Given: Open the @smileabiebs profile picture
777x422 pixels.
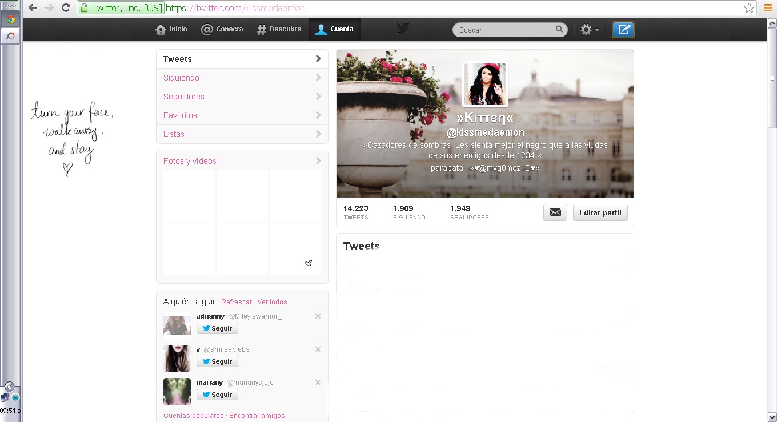Looking at the screenshot, I should (x=177, y=359).
